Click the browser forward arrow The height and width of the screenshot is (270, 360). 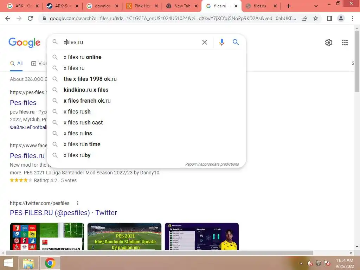(19, 18)
